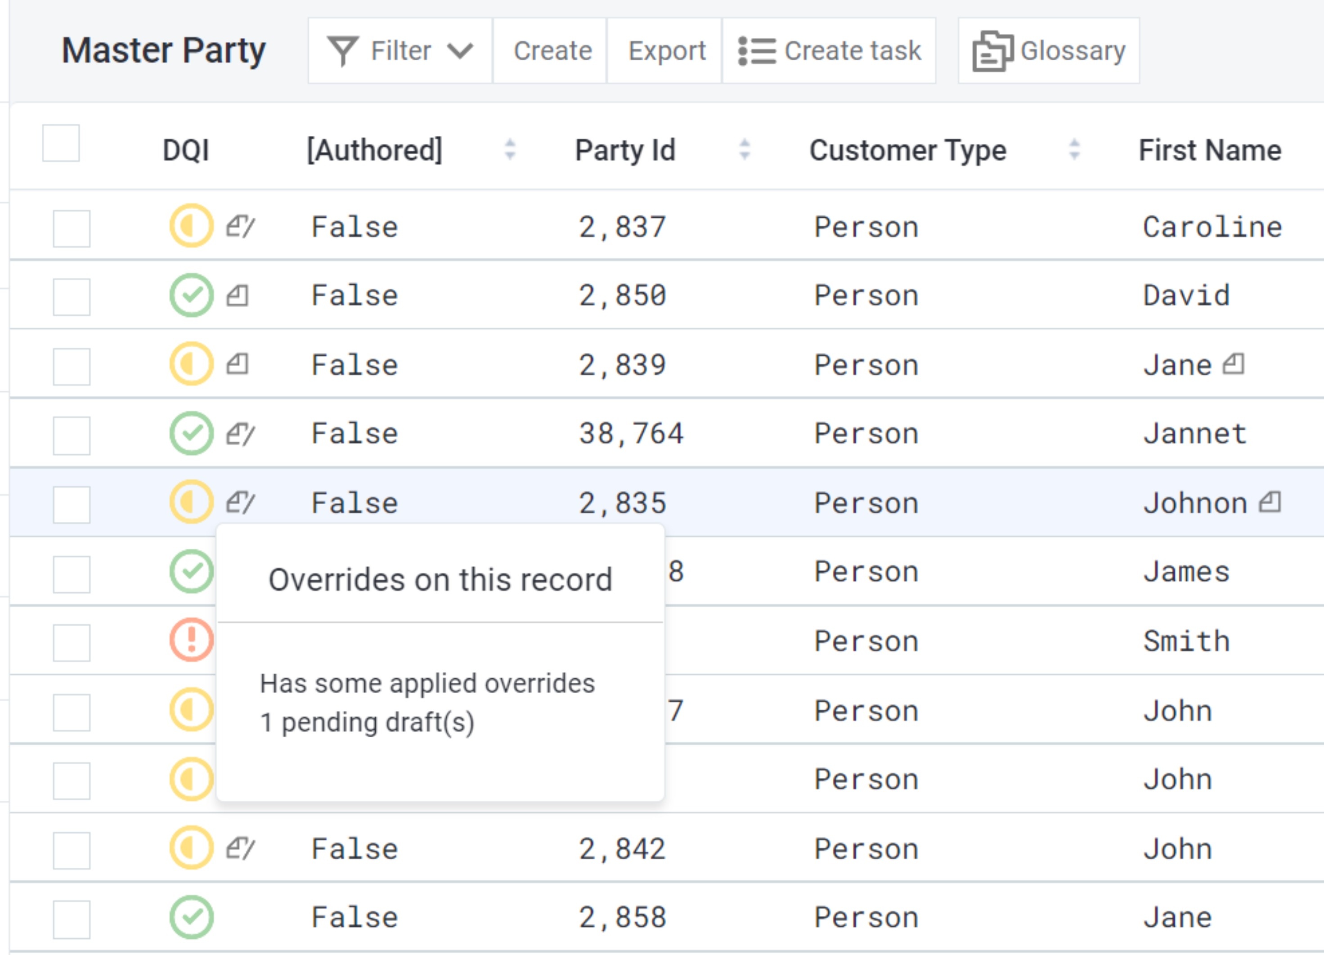This screenshot has width=1324, height=955.
Task: Click override icon beside Jane first name
Action: 1234,364
